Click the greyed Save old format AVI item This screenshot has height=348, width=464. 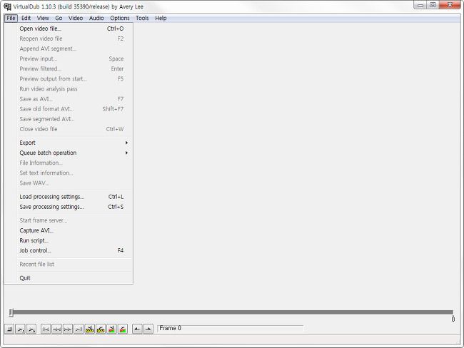point(69,109)
